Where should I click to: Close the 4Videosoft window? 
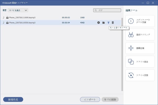[153, 3]
